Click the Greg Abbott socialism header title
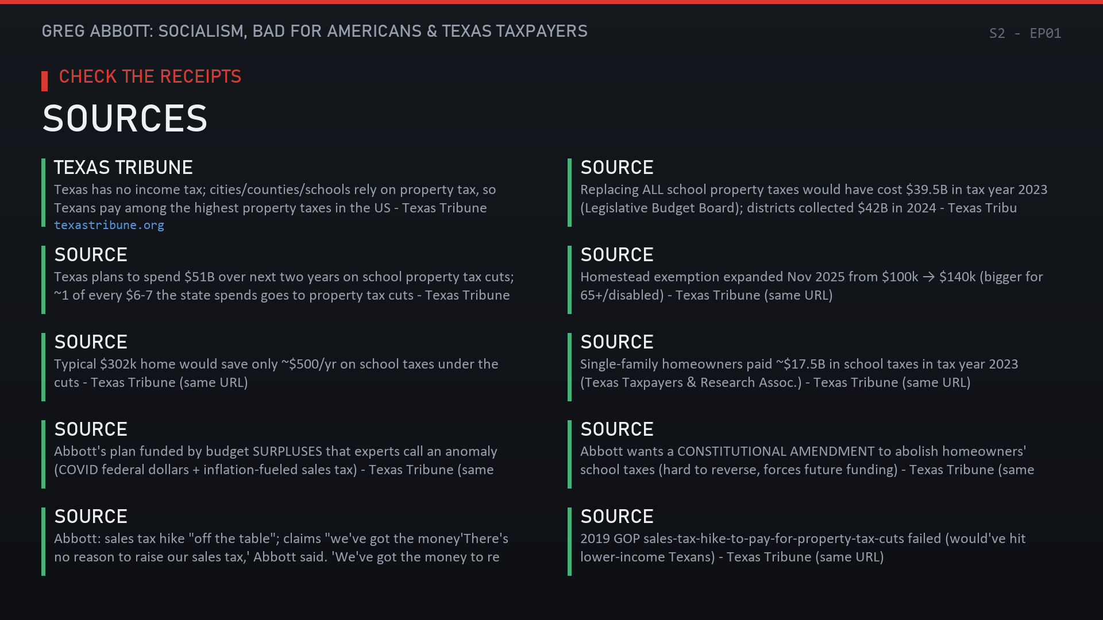Image resolution: width=1103 pixels, height=620 pixels. tap(314, 31)
